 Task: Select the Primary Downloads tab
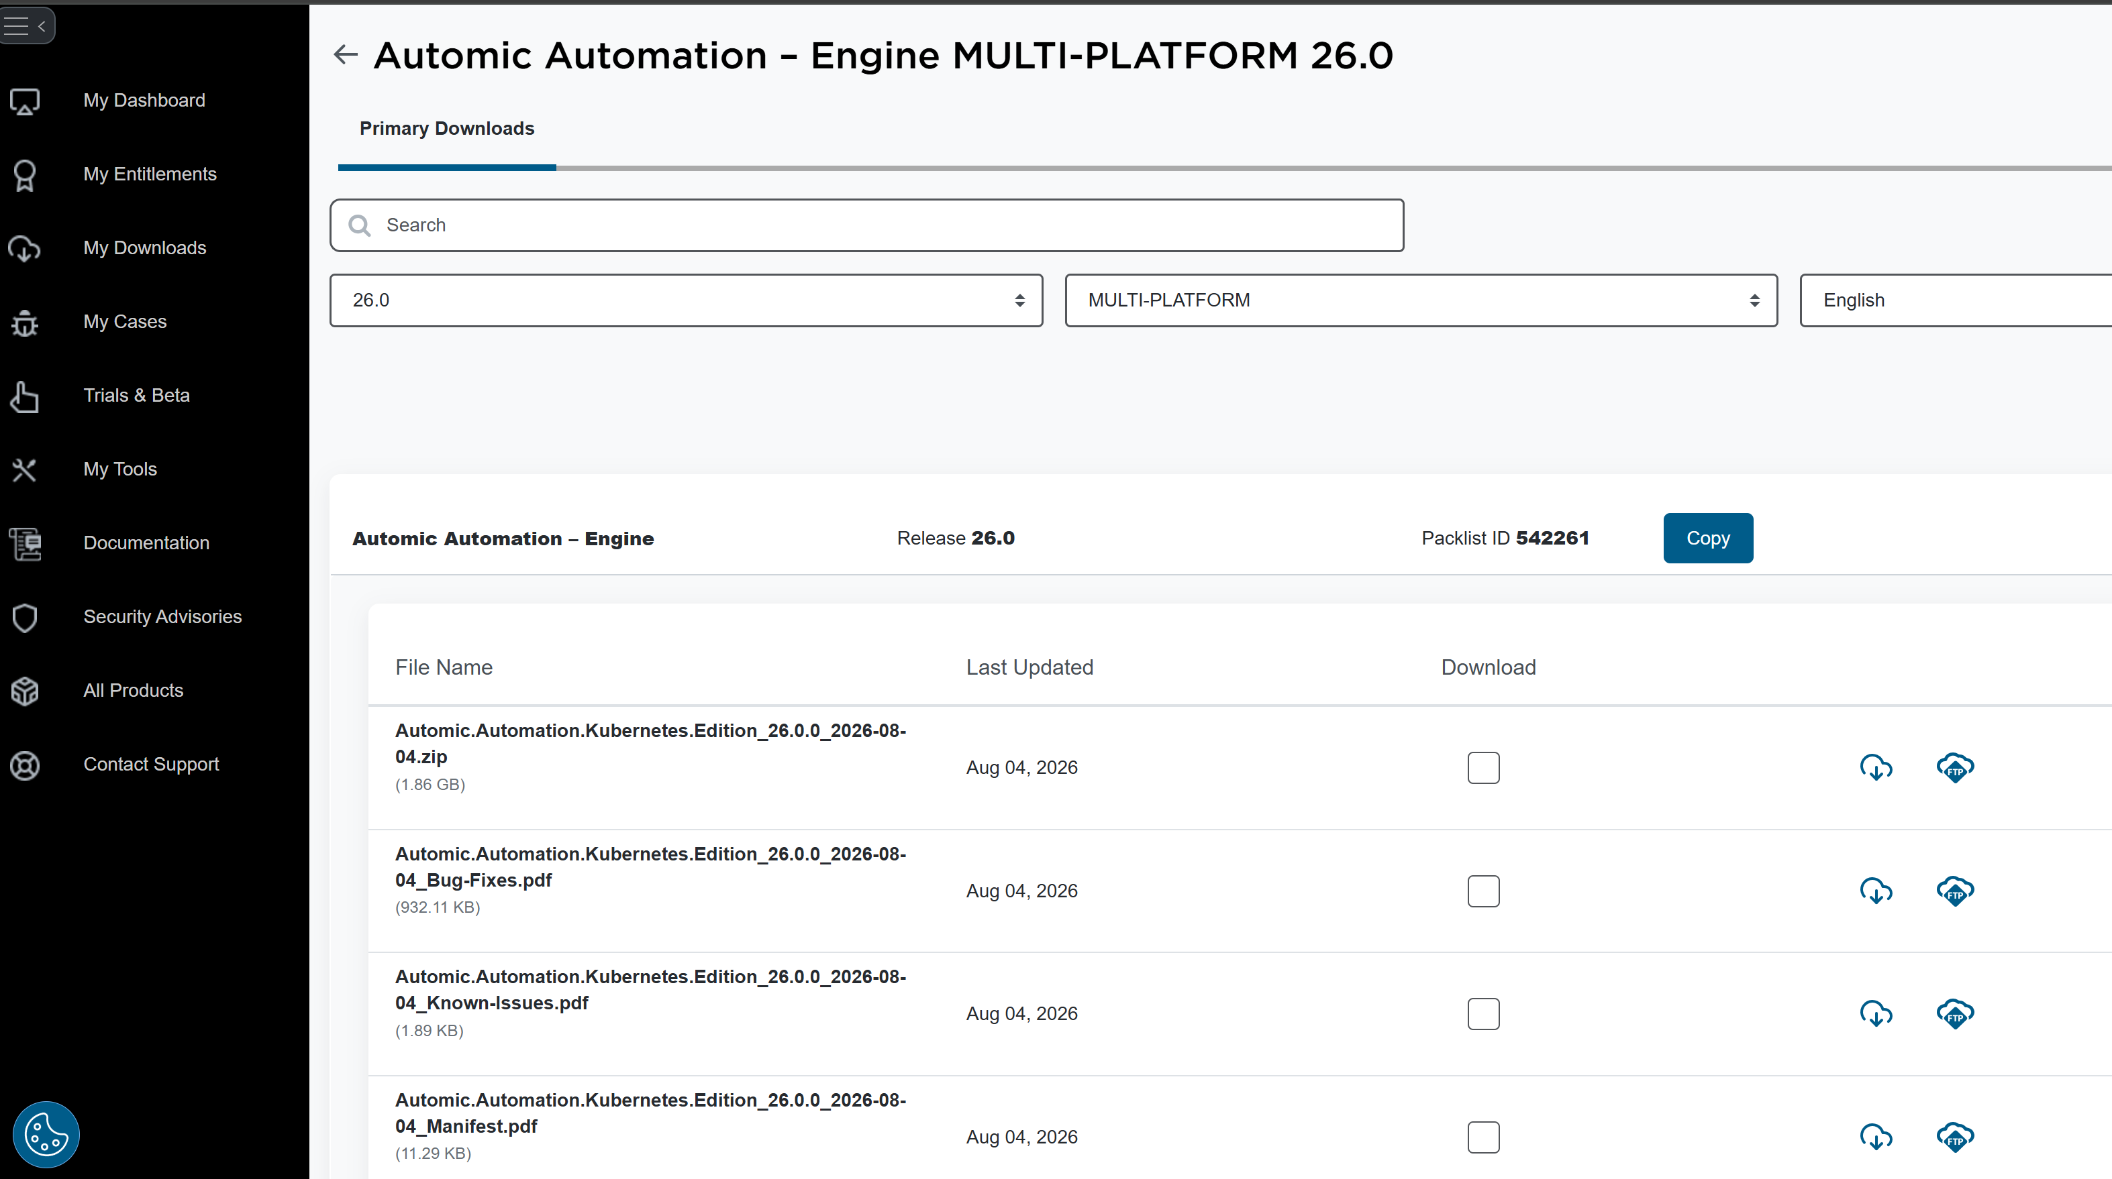click(447, 129)
